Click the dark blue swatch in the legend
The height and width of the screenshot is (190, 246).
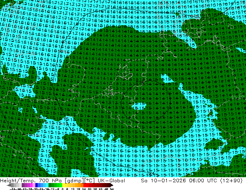click(36, 185)
